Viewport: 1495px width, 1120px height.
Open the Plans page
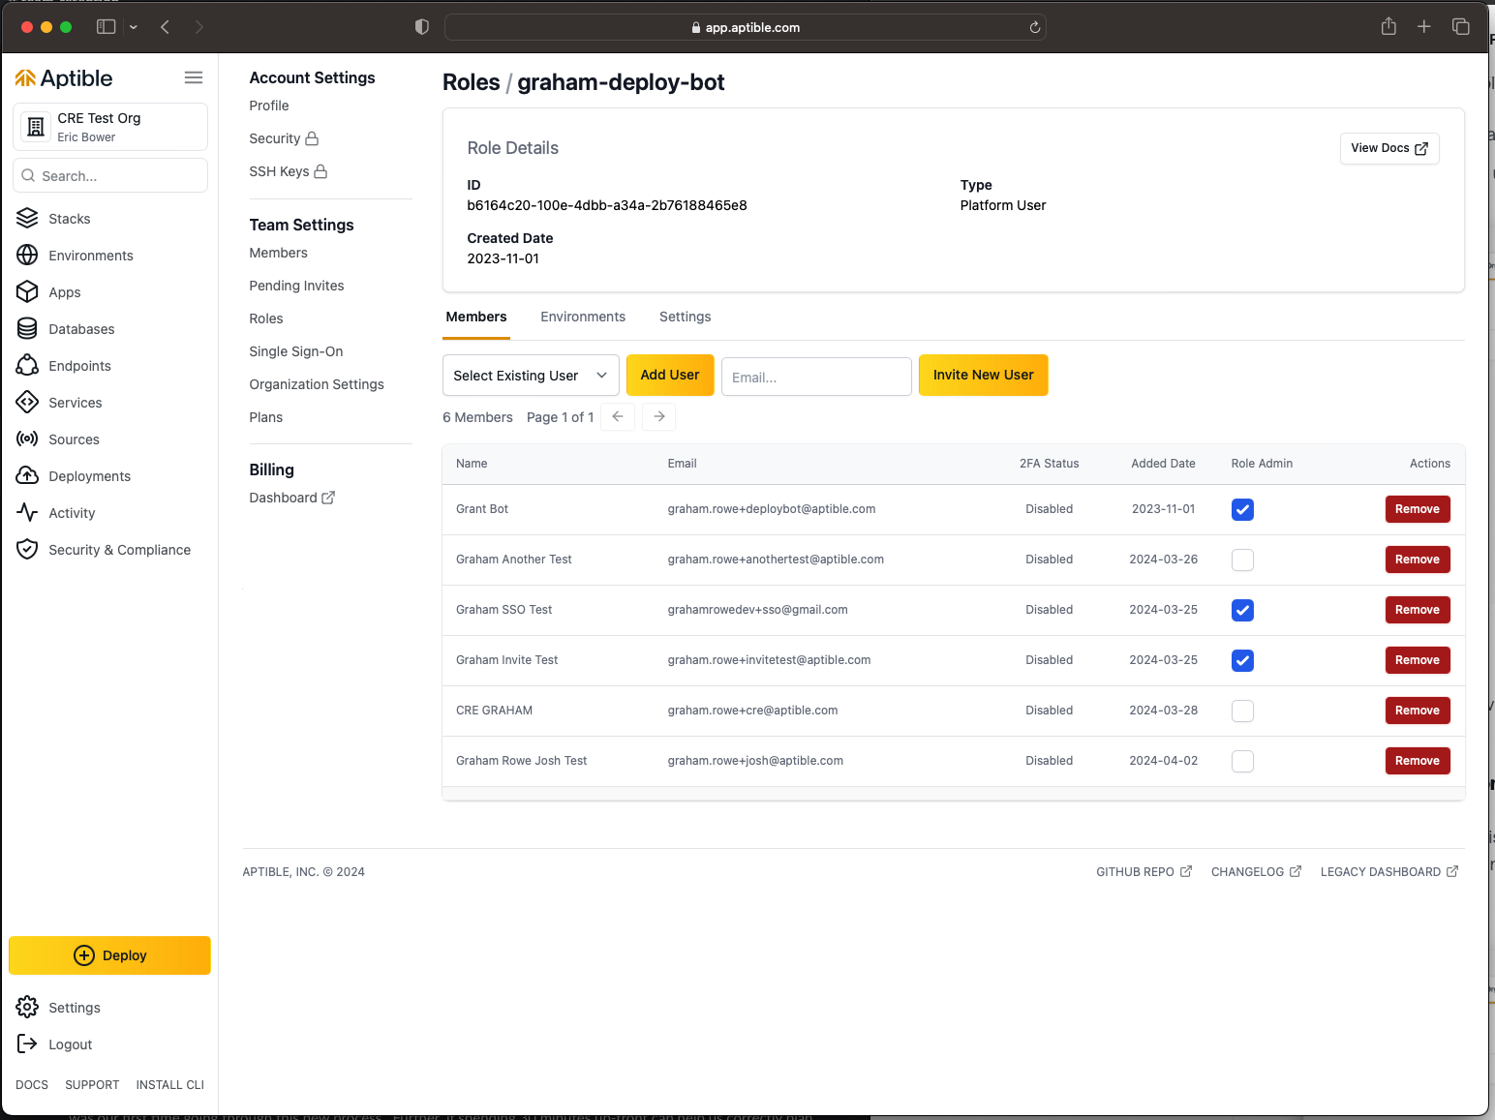[x=266, y=417]
